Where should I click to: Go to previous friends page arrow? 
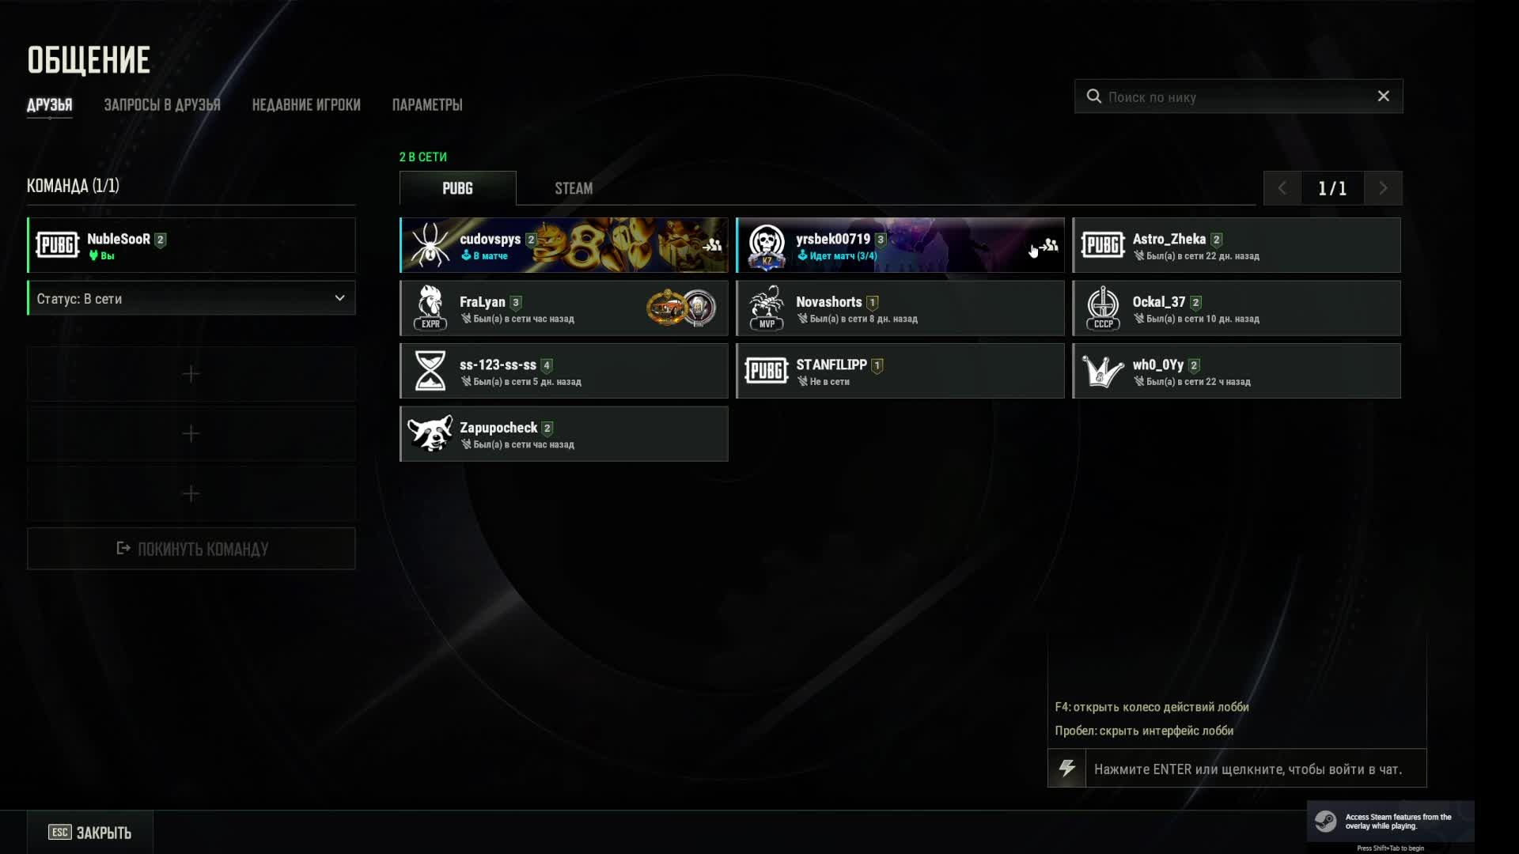(1282, 188)
